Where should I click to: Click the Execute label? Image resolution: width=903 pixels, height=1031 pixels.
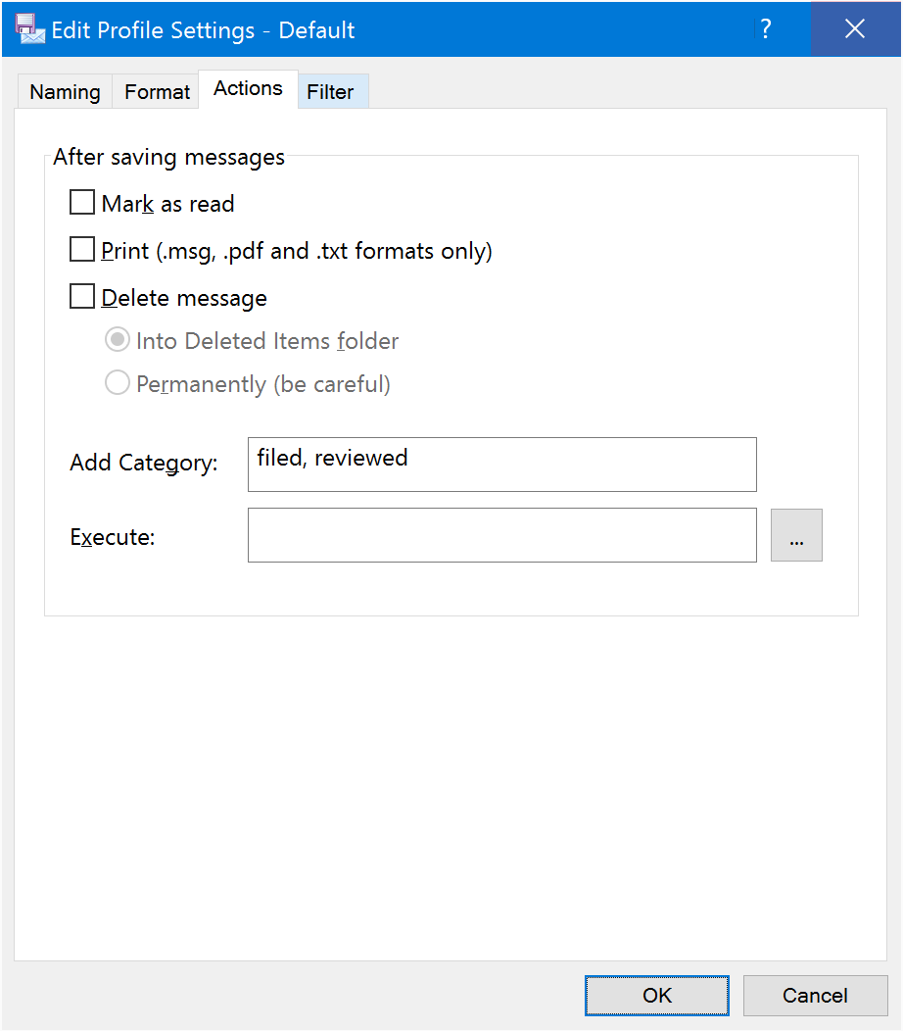[x=113, y=537]
